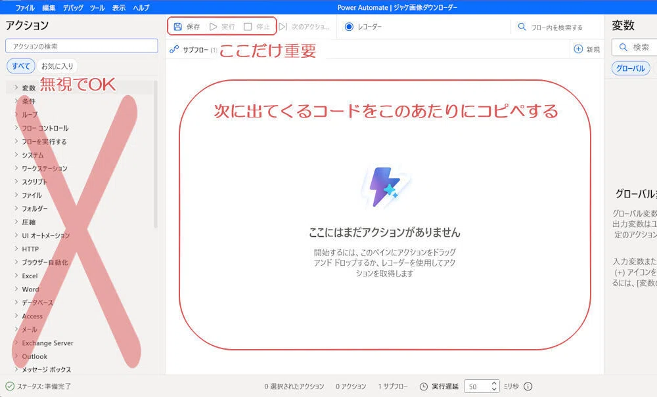The height and width of the screenshot is (397, 657).
Task: Click the info icon next to ミリ秒
Action: [x=528, y=386]
